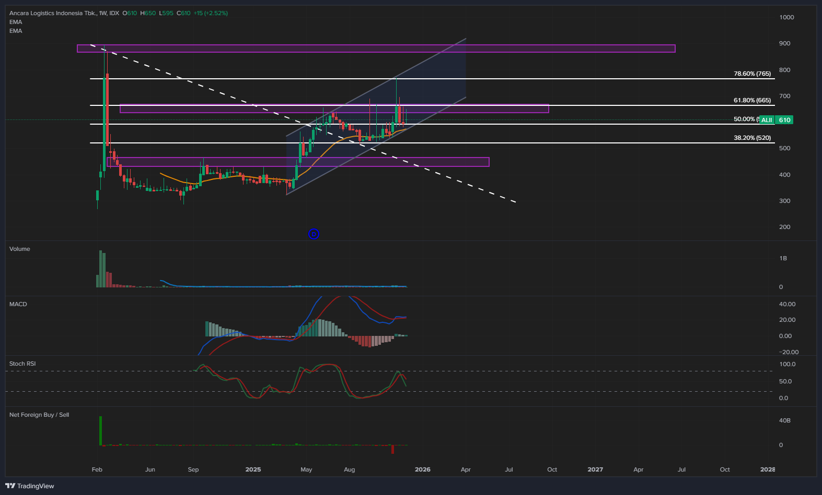Click the 2028 label on time axis

tap(768, 469)
